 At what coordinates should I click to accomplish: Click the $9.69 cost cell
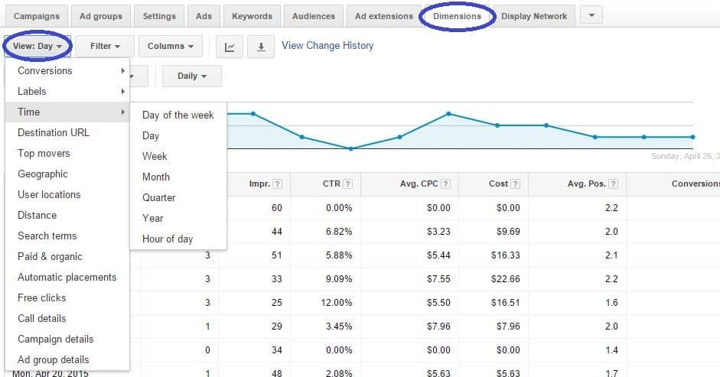coord(508,232)
